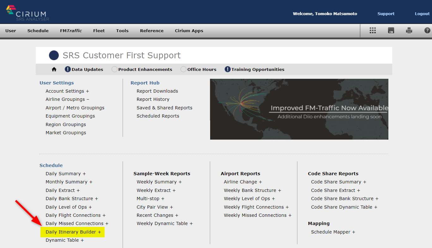Click the Training Opportunities alert icon
The image size is (432, 248).
point(228,69)
